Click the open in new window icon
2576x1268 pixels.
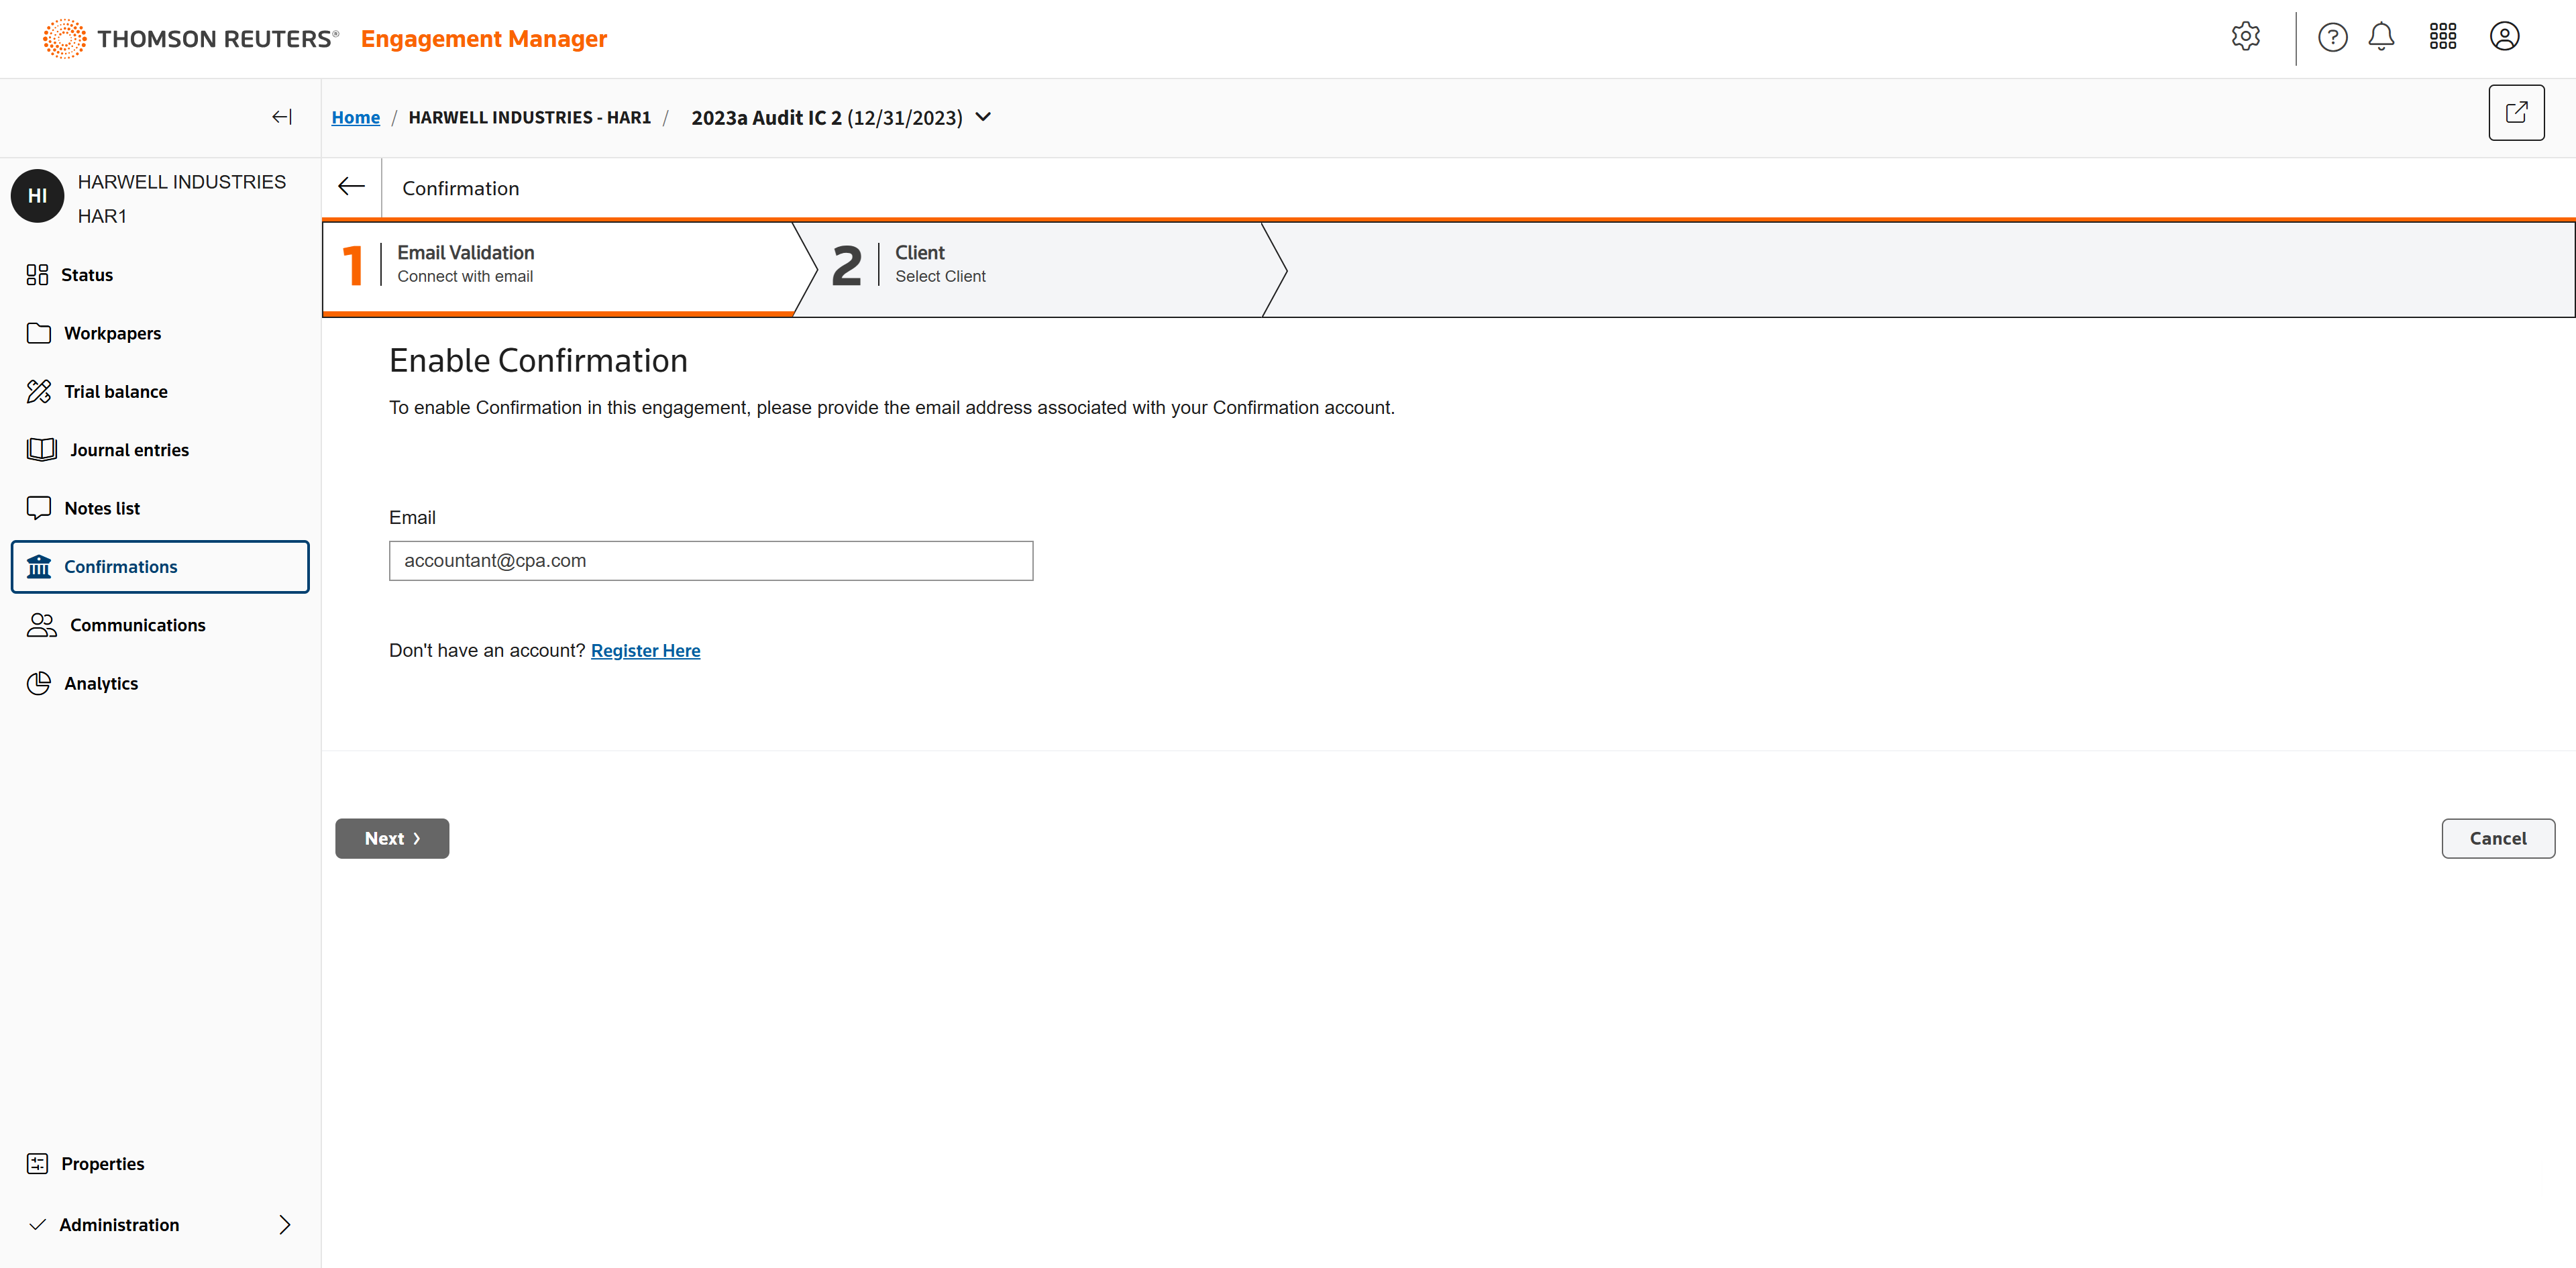click(2516, 113)
